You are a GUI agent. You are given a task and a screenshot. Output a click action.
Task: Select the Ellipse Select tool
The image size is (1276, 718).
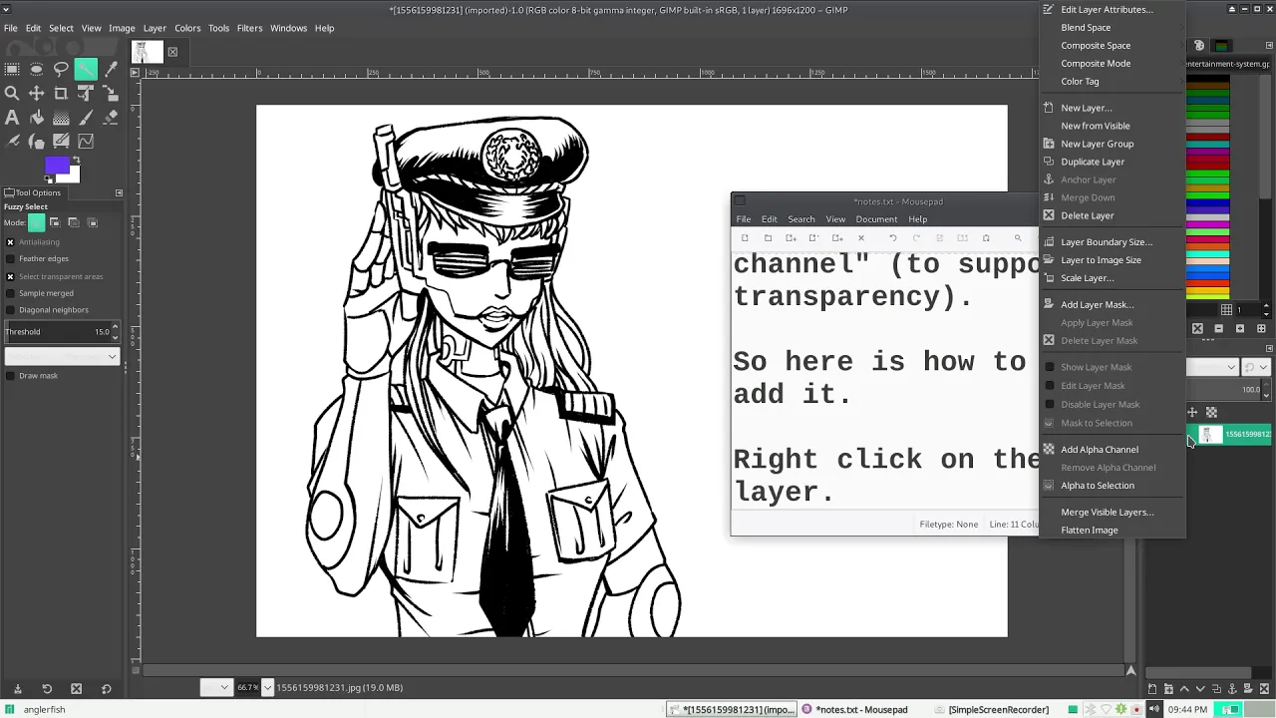(x=37, y=69)
